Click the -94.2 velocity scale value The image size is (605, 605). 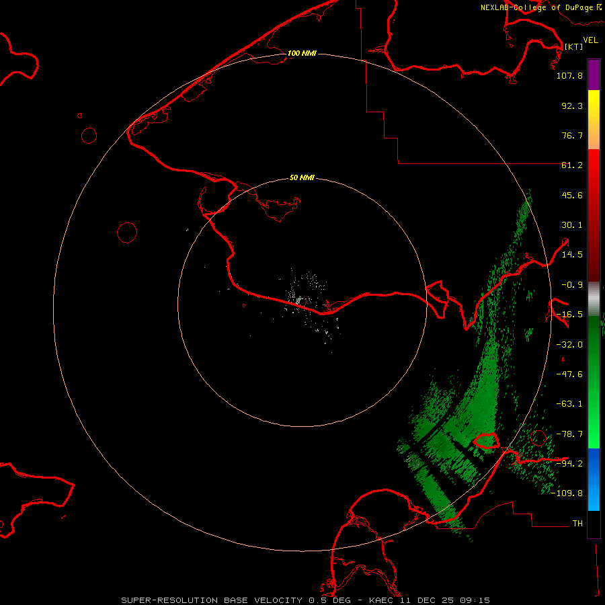coord(569,463)
